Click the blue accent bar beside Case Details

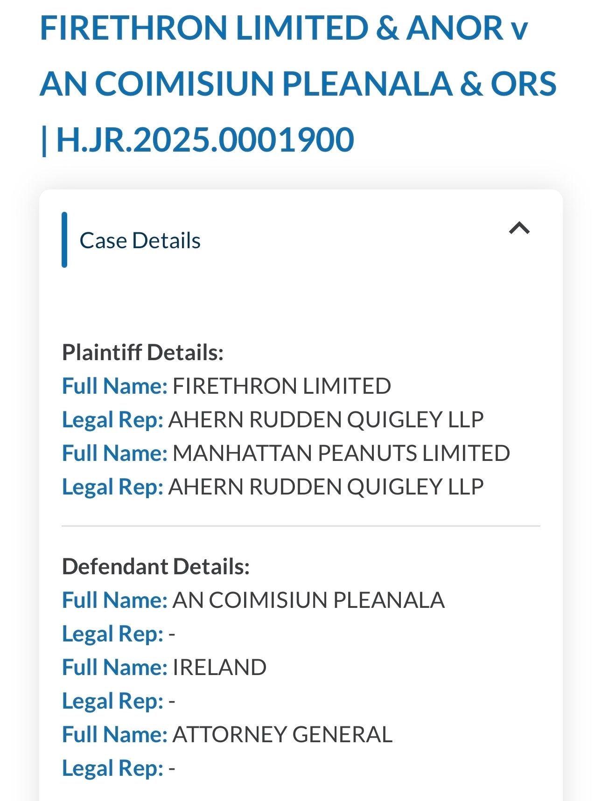(x=64, y=240)
